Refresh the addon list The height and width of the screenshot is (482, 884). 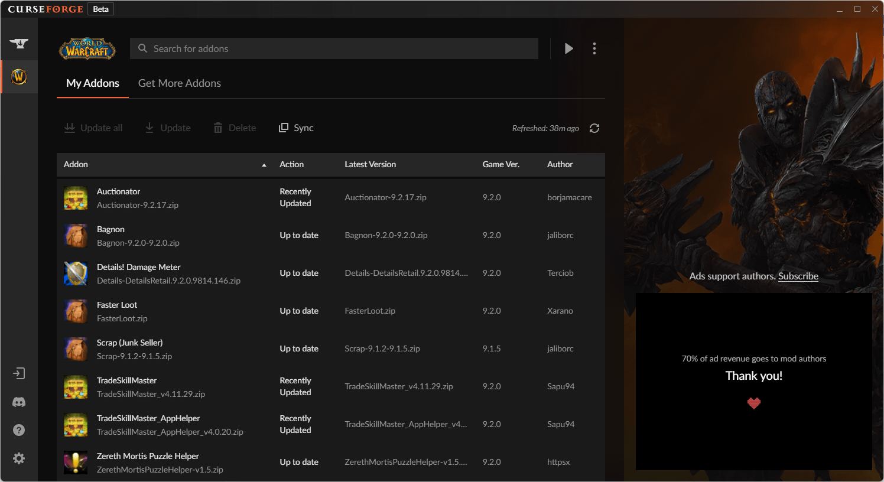594,128
